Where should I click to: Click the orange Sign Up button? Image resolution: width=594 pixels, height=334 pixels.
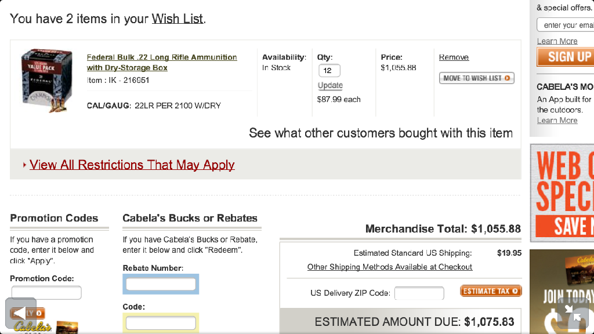[x=565, y=57]
